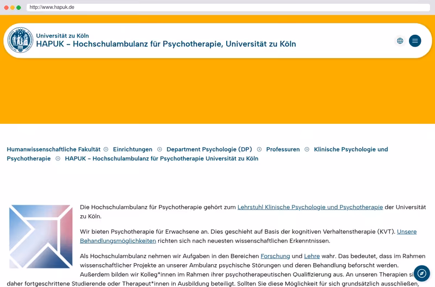Click the text "Wir bieten Psychotherapie für Erwachsene an."
The width and height of the screenshot is (435, 287).
pyautogui.click(x=144, y=232)
